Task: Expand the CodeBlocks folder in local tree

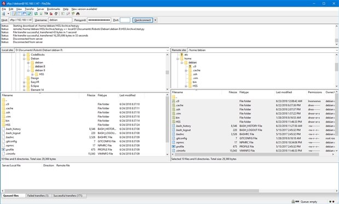Action: 24,55
